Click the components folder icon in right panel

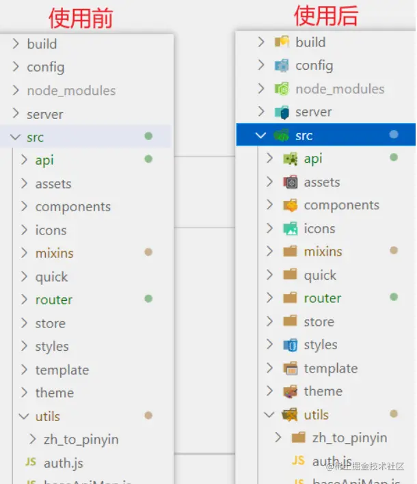290,205
